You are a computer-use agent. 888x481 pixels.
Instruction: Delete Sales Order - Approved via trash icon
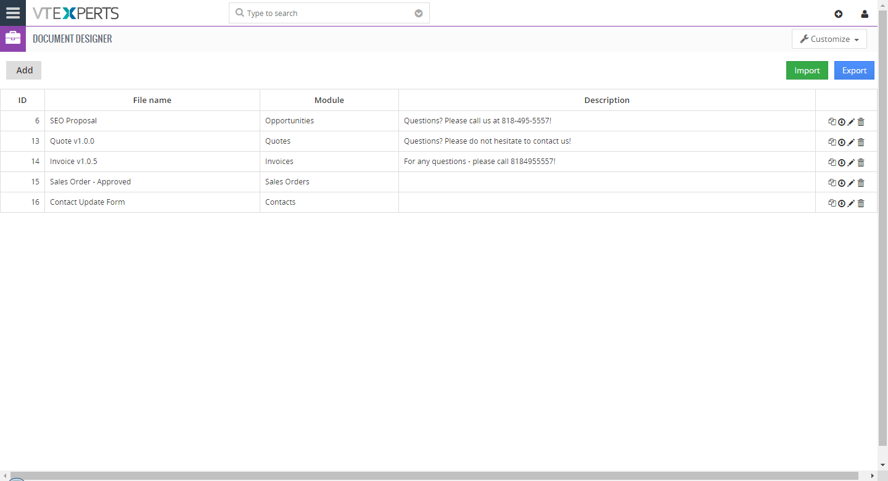click(861, 183)
